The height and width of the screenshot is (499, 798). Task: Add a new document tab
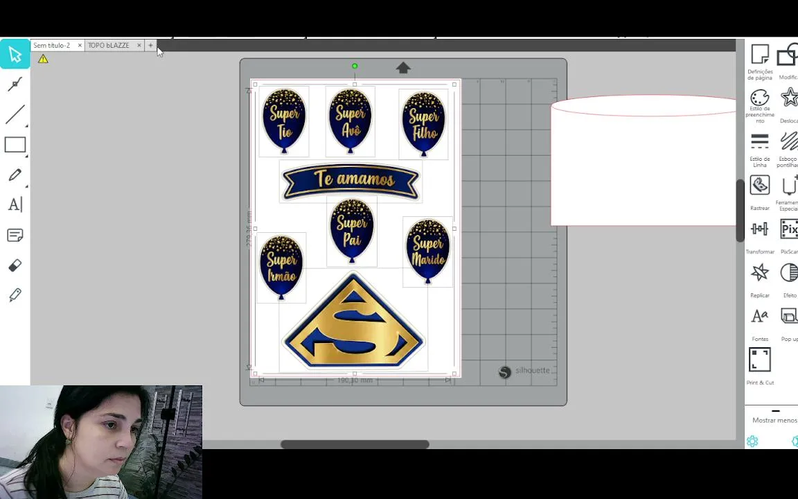150,45
